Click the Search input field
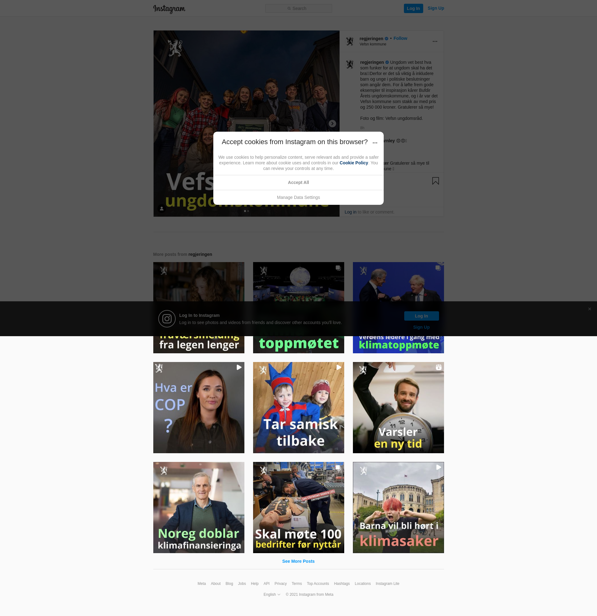 tap(298, 8)
